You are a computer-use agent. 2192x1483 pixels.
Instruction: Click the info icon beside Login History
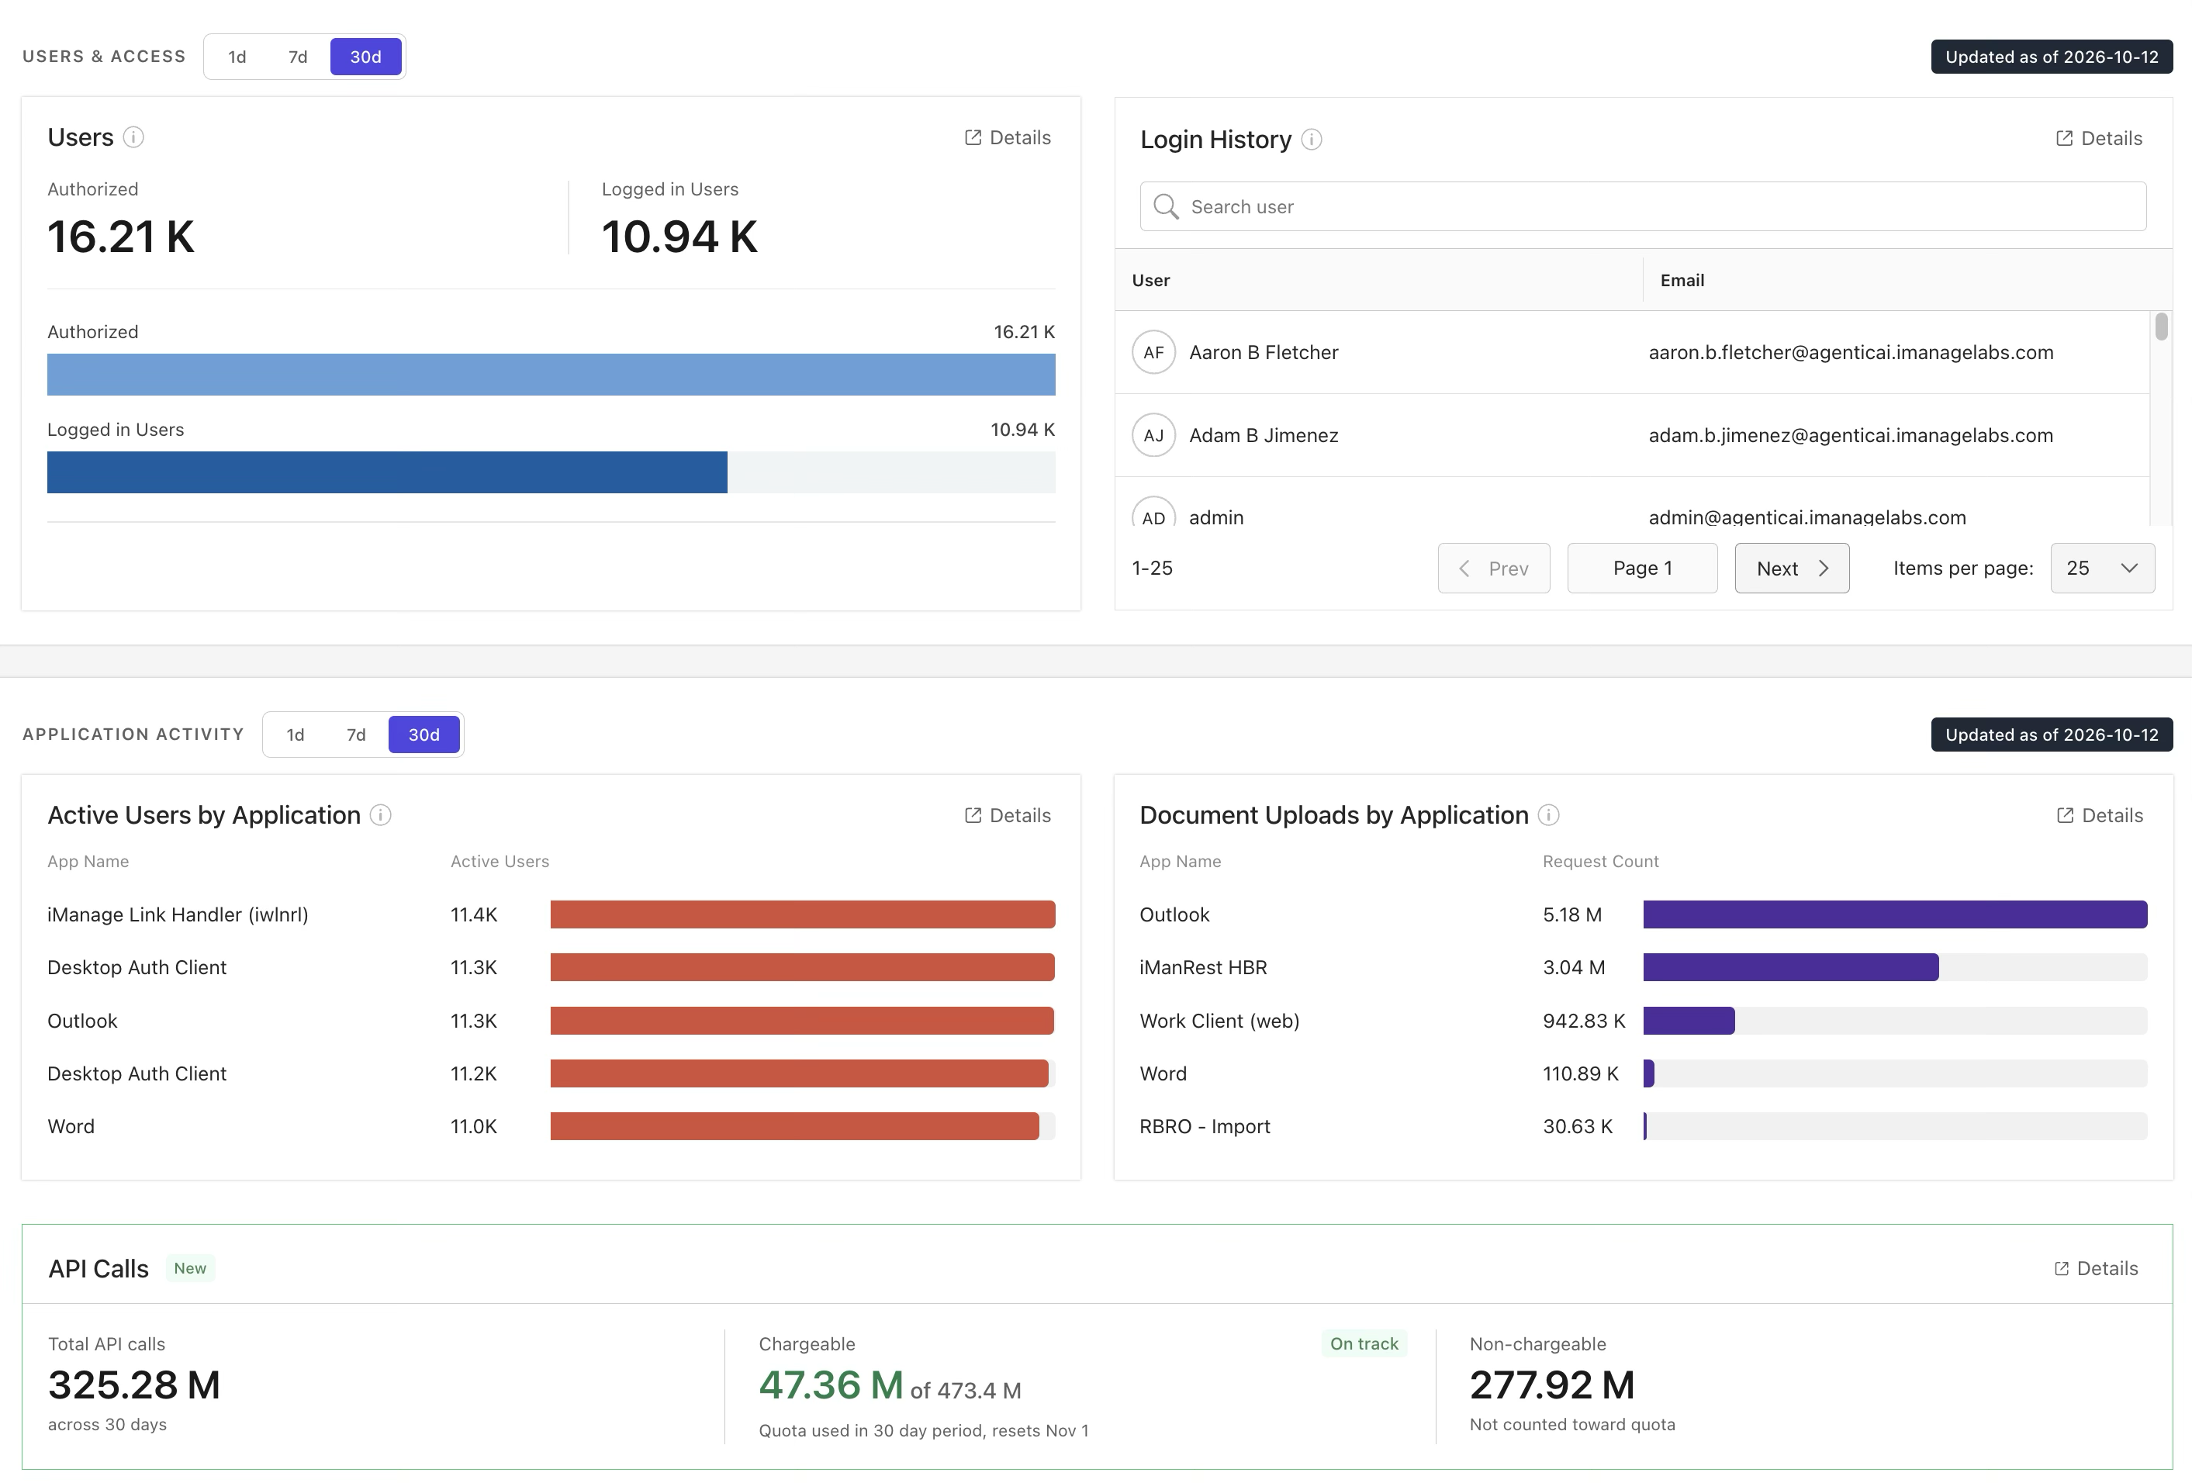click(1311, 140)
